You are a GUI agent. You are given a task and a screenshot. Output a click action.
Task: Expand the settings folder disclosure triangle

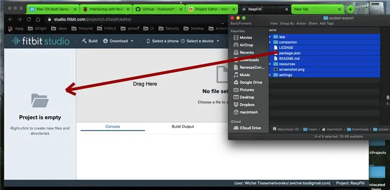[x=270, y=75]
